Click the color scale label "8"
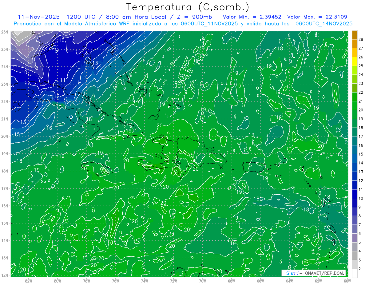This screenshot has height=285, width=369. (x=360, y=216)
